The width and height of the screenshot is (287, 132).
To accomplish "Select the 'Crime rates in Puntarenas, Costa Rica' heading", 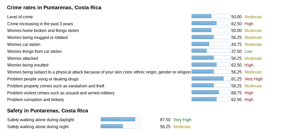I will (x=54, y=7).
